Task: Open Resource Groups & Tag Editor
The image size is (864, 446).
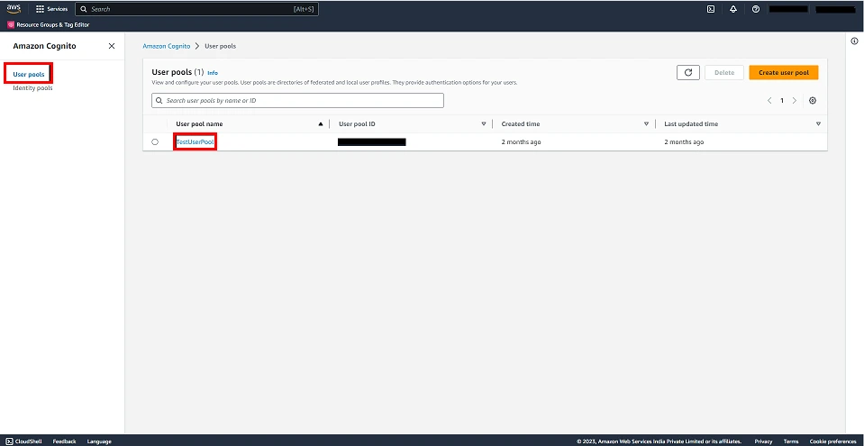Action: point(49,25)
